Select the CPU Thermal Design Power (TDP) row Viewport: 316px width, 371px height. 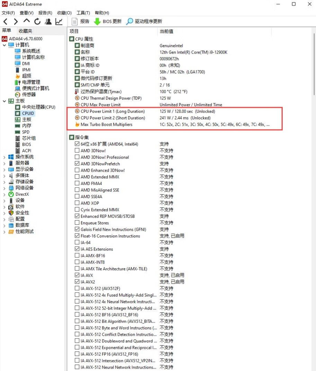tap(175, 98)
